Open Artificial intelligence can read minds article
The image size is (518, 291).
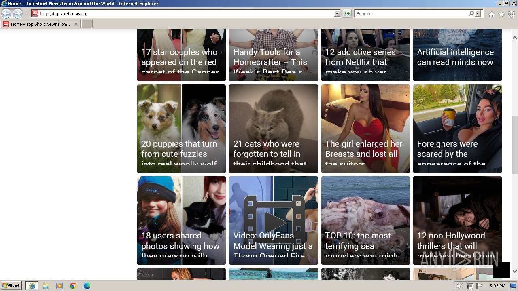(x=457, y=55)
